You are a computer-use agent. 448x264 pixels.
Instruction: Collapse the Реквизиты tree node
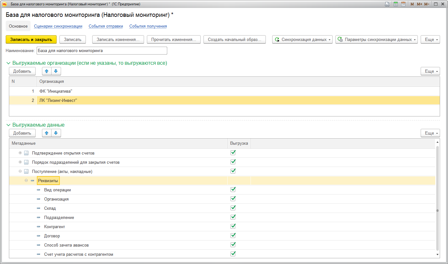click(x=26, y=181)
